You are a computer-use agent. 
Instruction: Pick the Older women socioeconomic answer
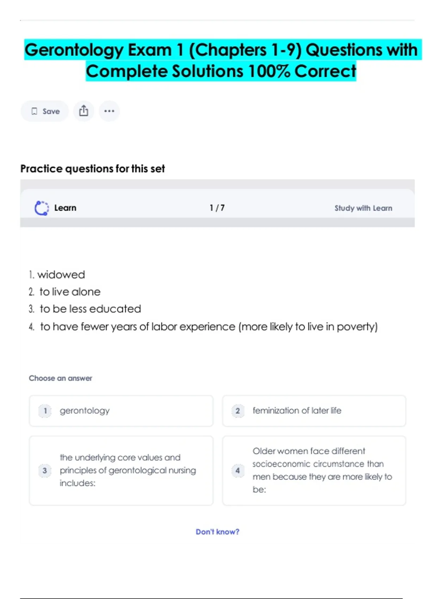click(x=314, y=470)
